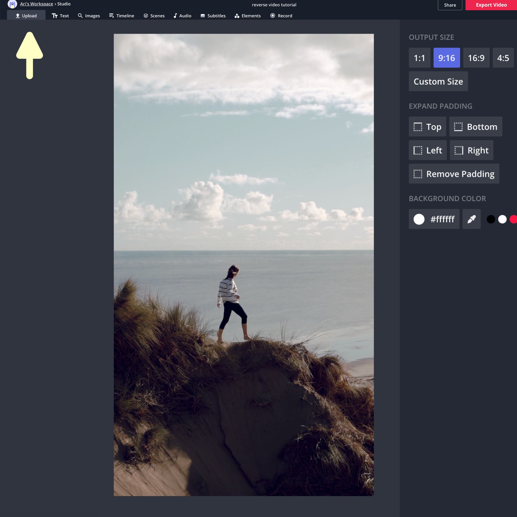Expand padding on the Bottom

(475, 127)
